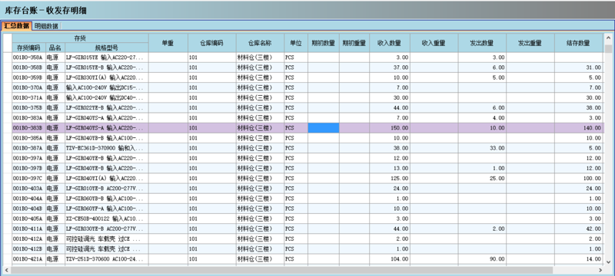The width and height of the screenshot is (615, 276).
Task: Click the spec LF-GIR030YI(A) cell
Action: coord(107,77)
